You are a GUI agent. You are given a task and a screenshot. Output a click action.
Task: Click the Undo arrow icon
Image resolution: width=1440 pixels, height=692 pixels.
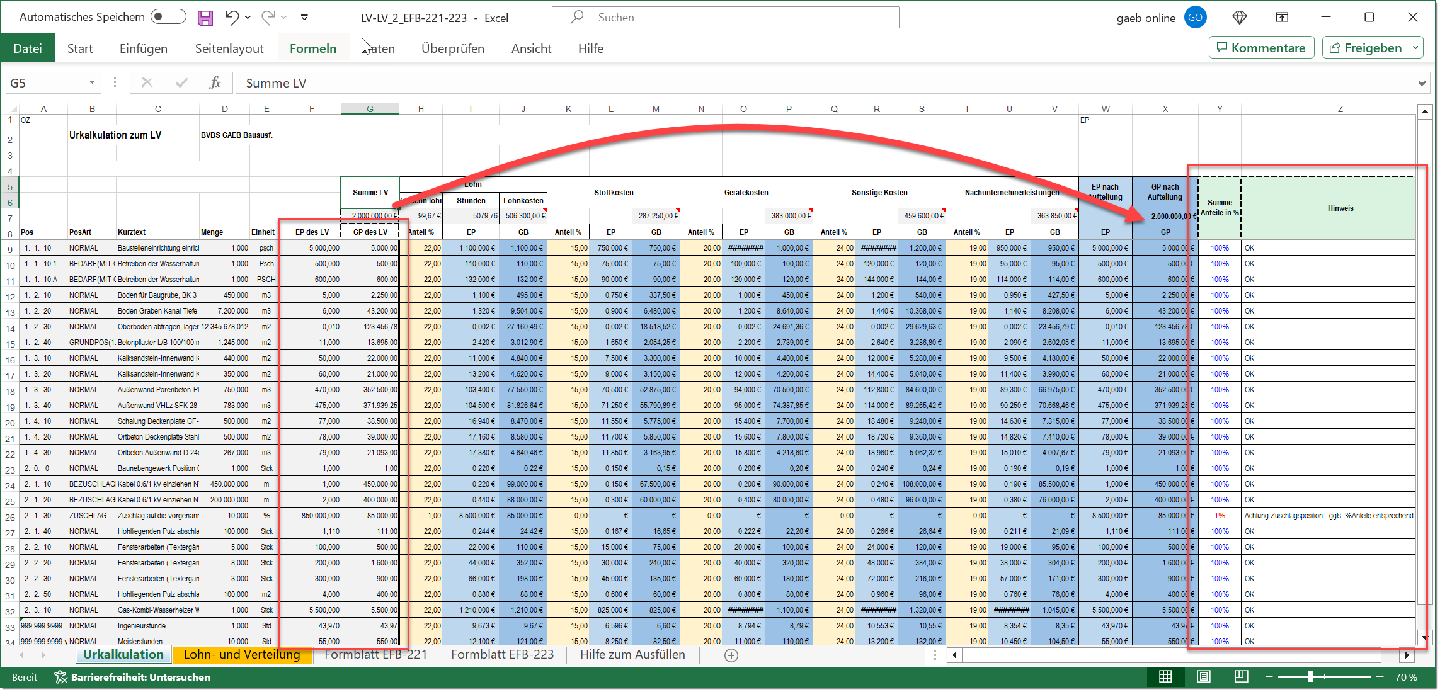click(x=232, y=18)
